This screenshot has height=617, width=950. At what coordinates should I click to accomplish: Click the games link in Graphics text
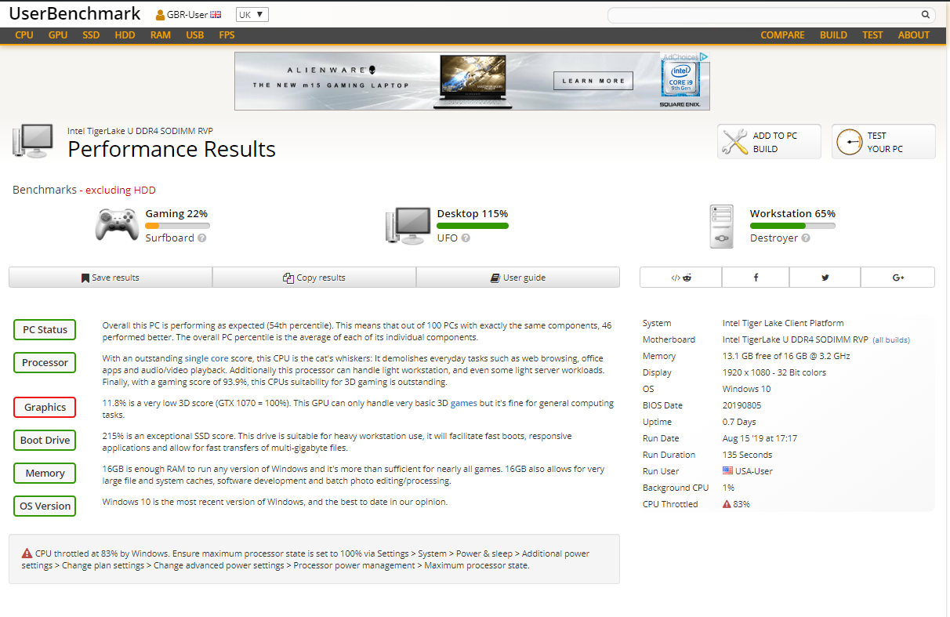tap(463, 403)
